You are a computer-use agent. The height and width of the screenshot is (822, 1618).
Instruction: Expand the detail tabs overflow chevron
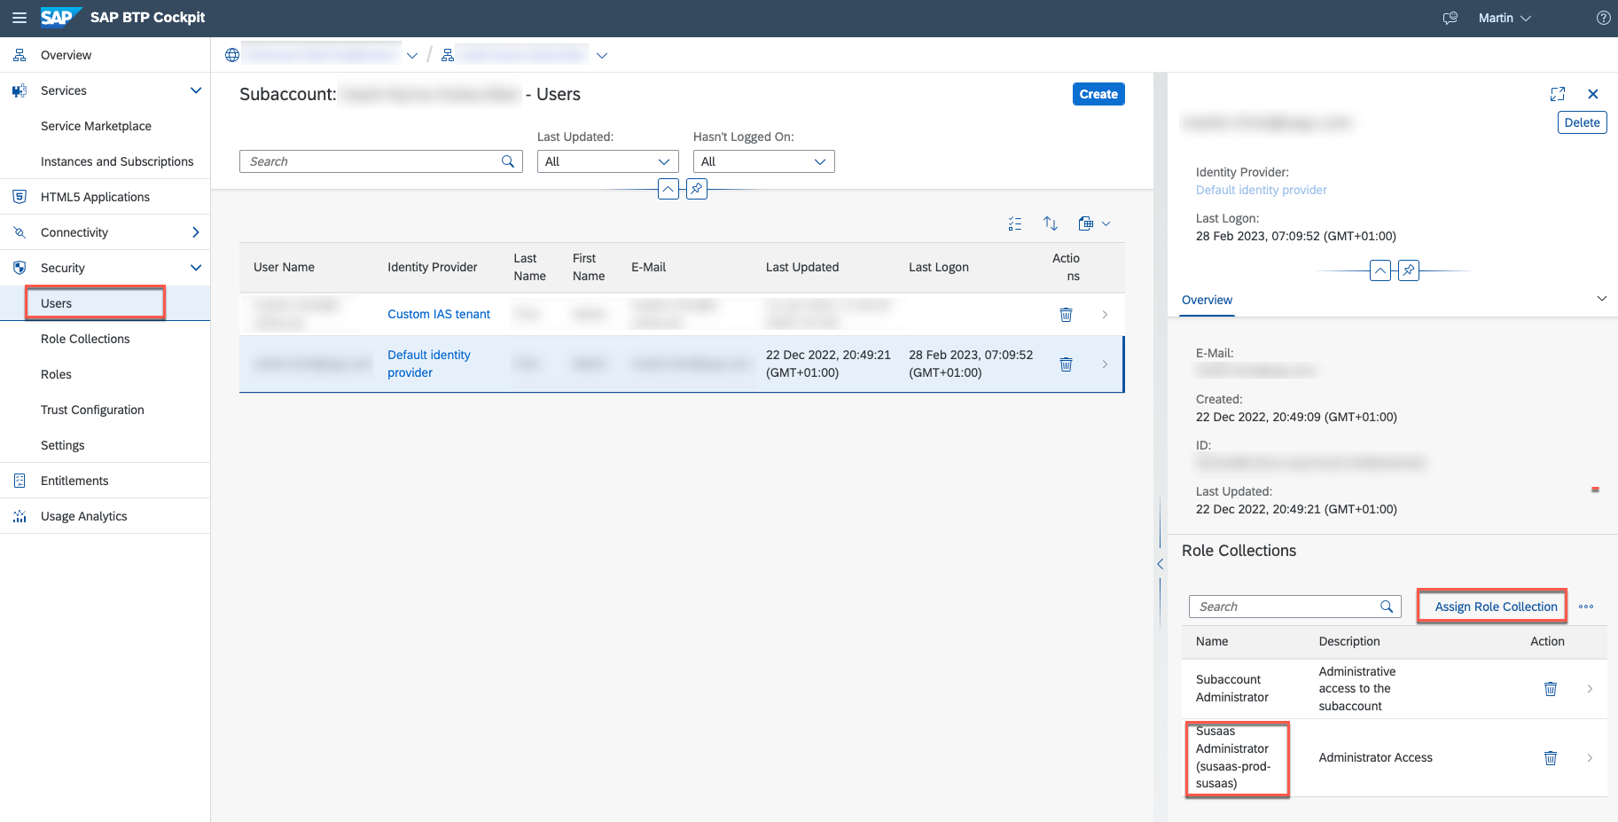coord(1602,299)
